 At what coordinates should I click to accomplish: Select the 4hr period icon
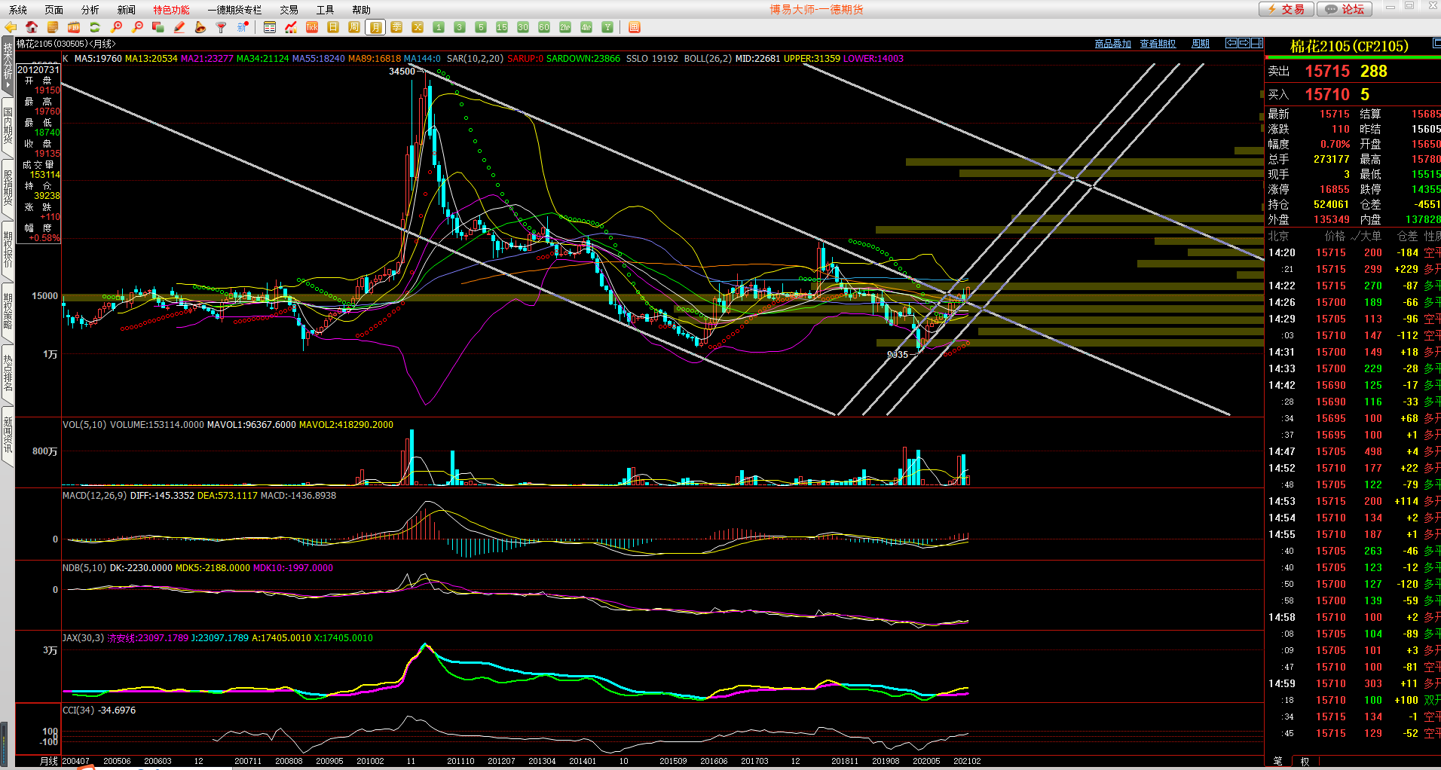586,27
